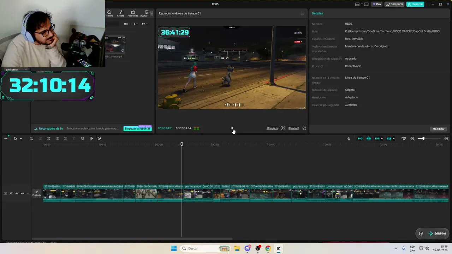Toggle the audio level meter icon in player
This screenshot has height=254, width=452.
(197, 128)
